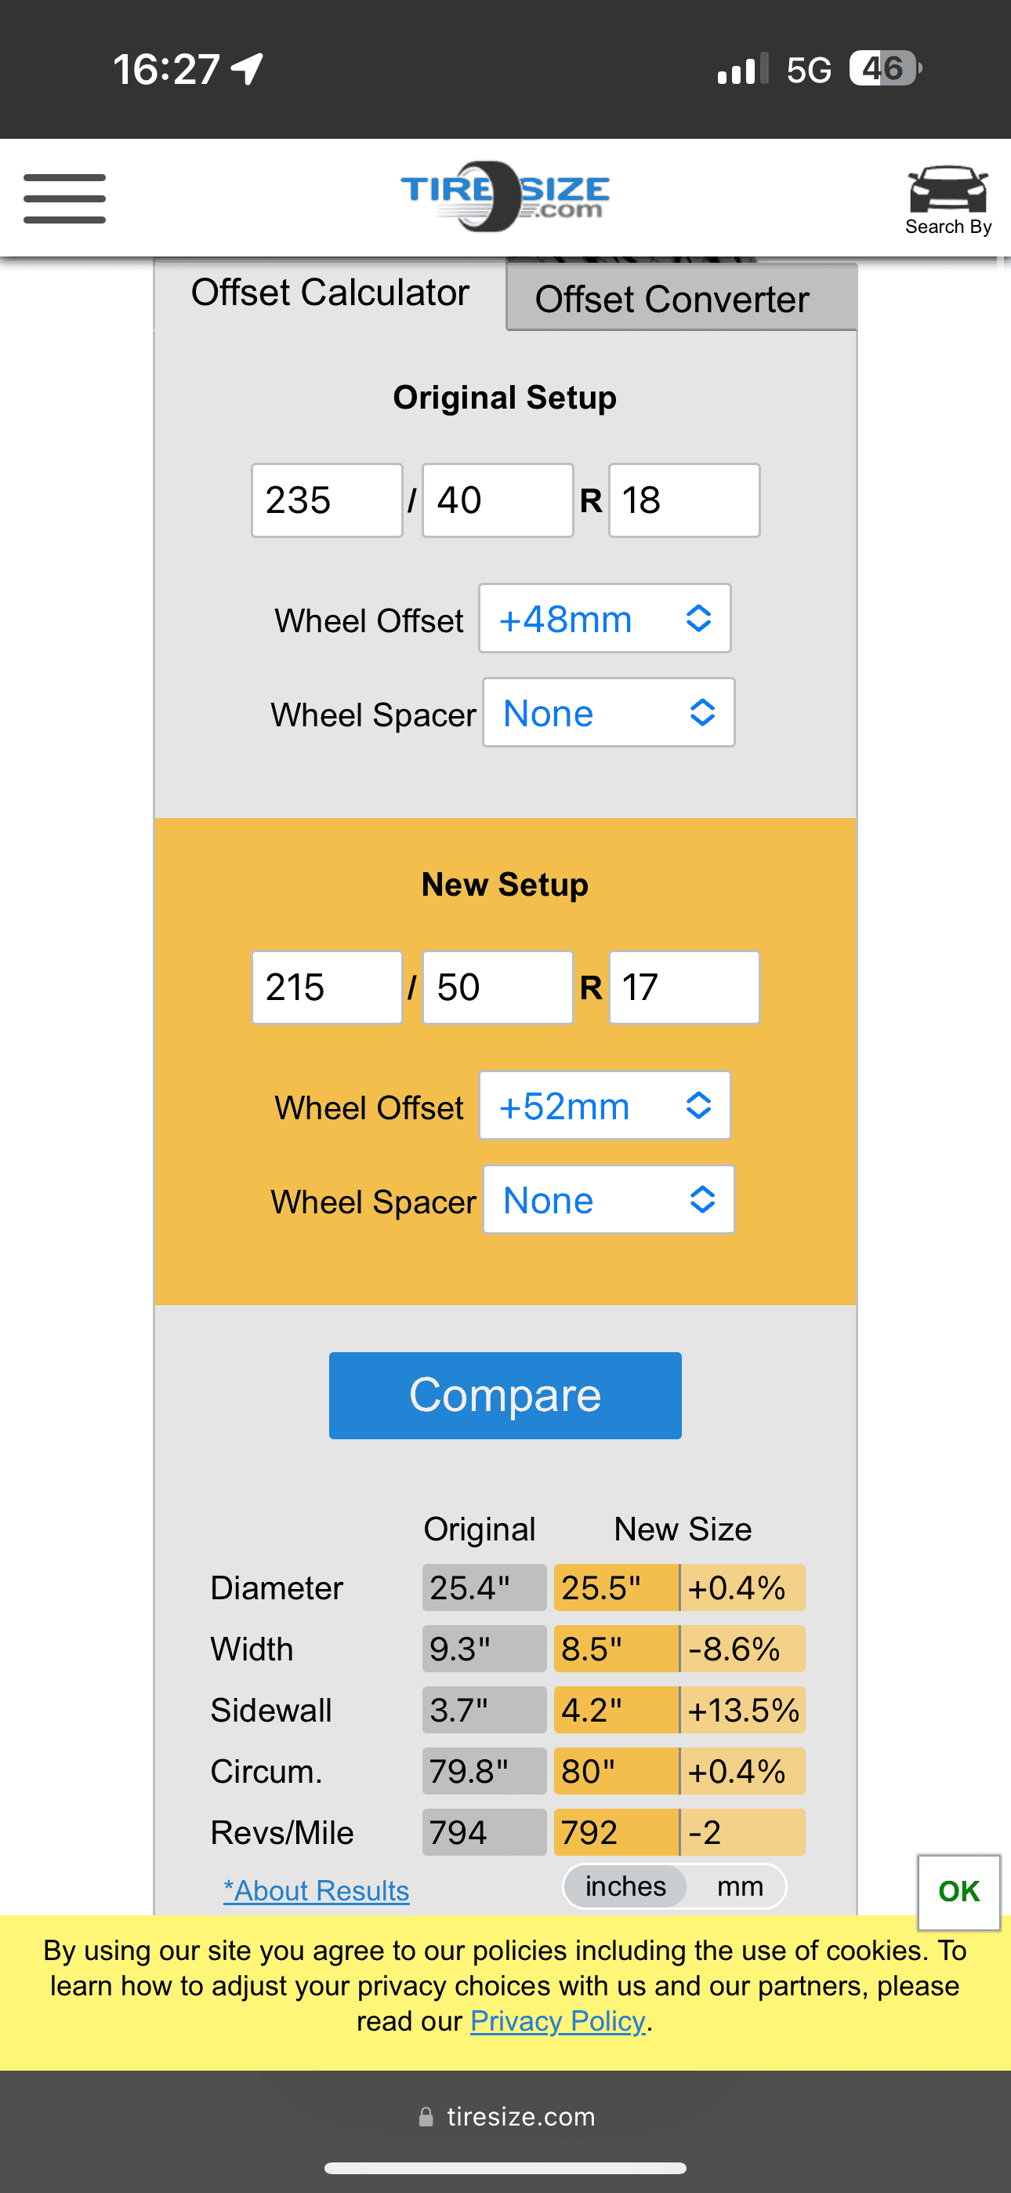
Task: Tap the battery status indicator
Action: (x=885, y=69)
